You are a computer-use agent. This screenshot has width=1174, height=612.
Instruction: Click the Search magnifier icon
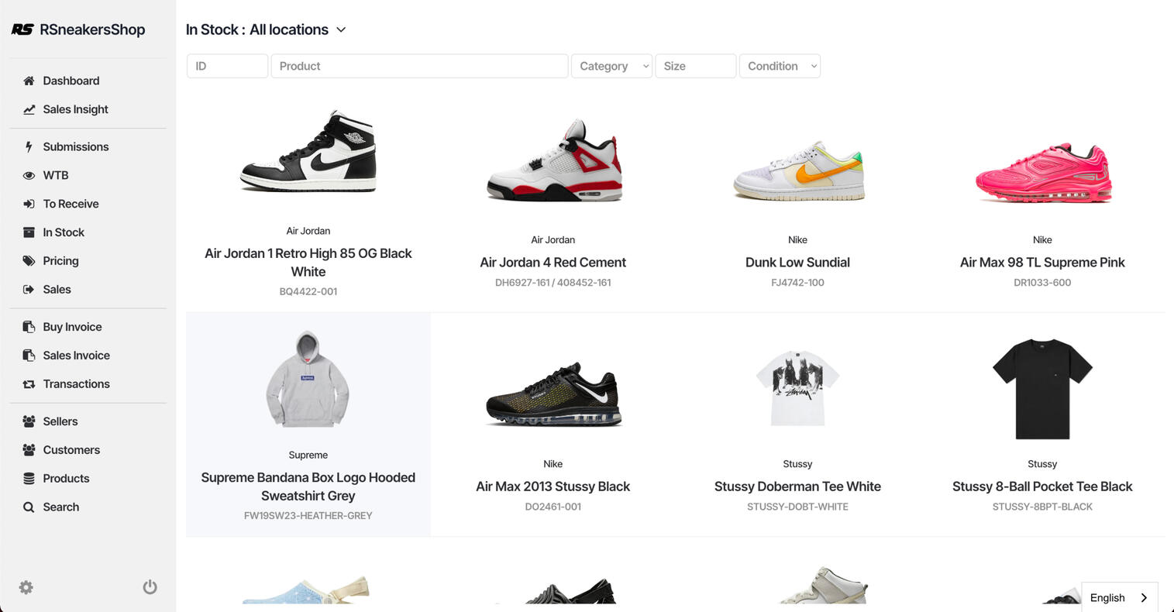(x=29, y=507)
